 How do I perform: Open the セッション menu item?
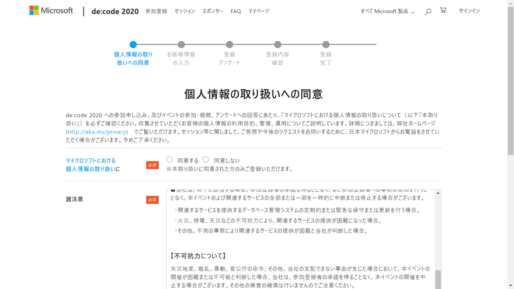coord(185,11)
